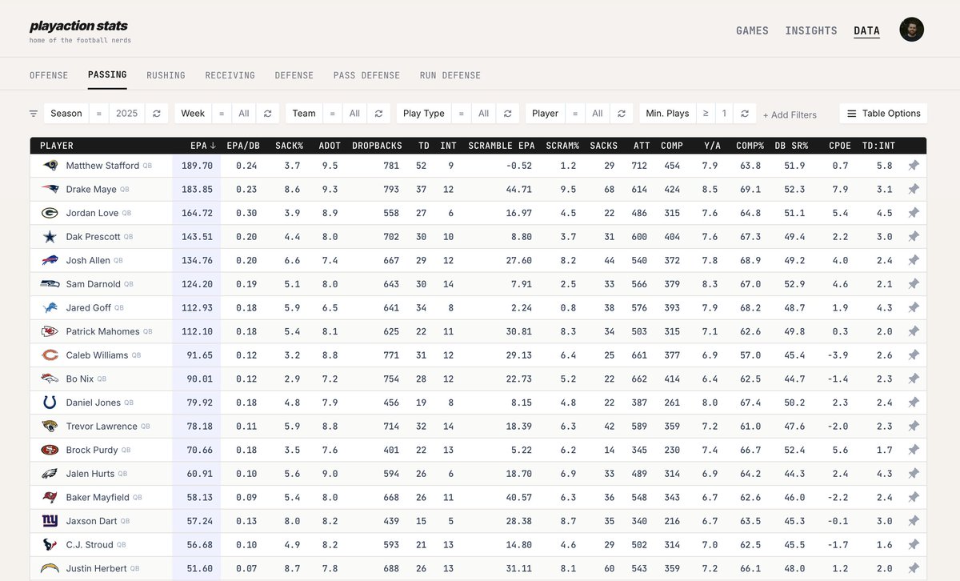Pin the Matthew Stafford row
Viewport: 960px width, 581px height.
(x=914, y=166)
